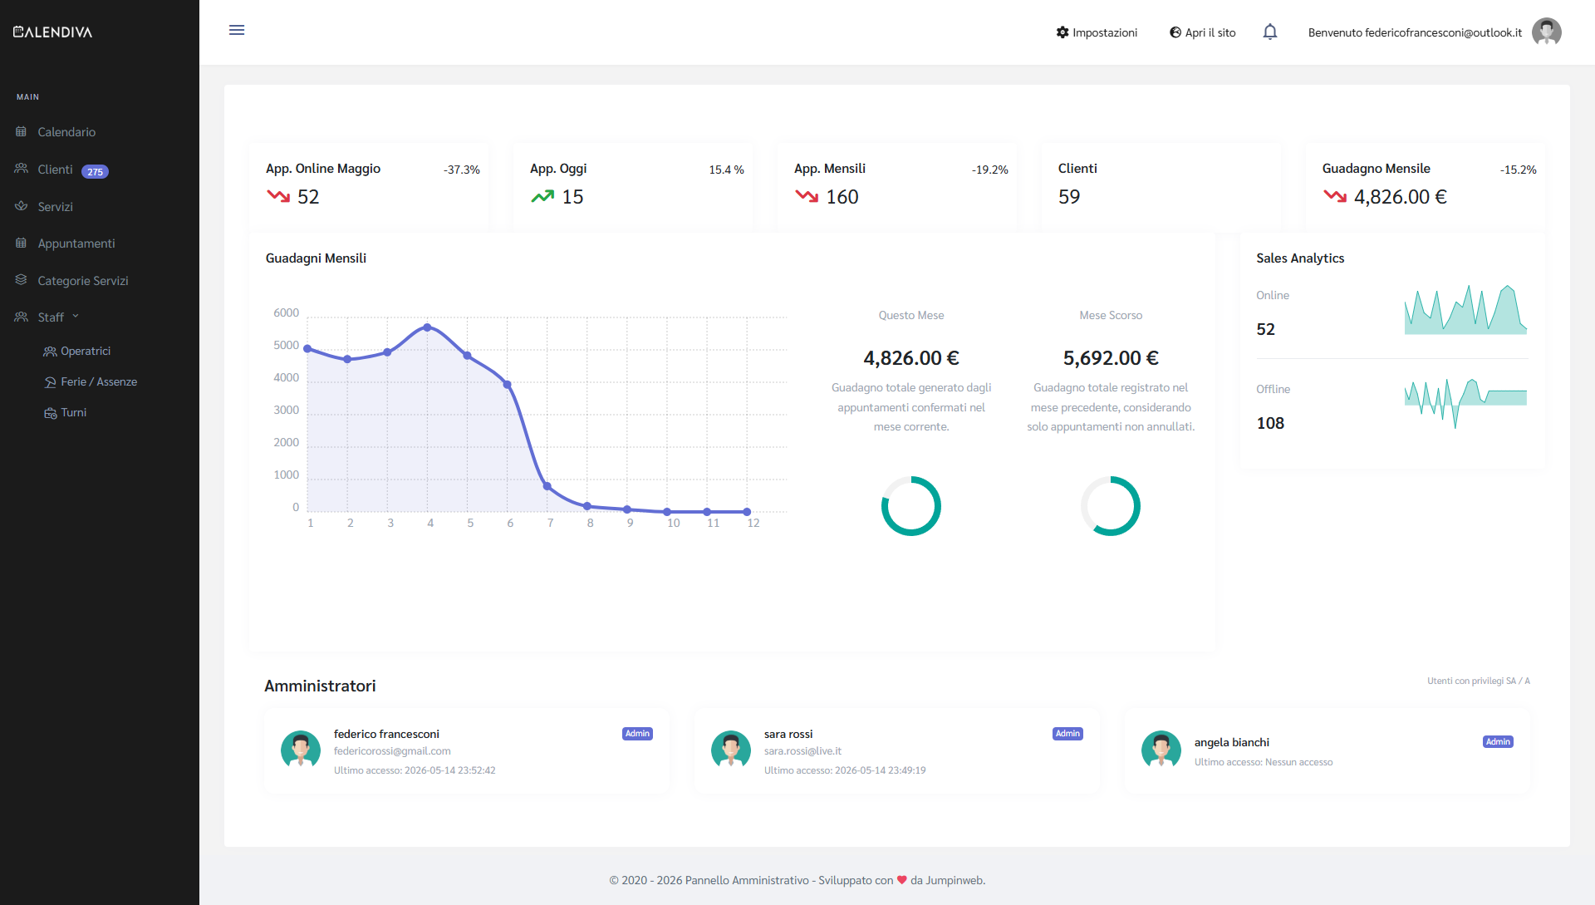
Task: Open the notifications bell
Action: [x=1270, y=32]
